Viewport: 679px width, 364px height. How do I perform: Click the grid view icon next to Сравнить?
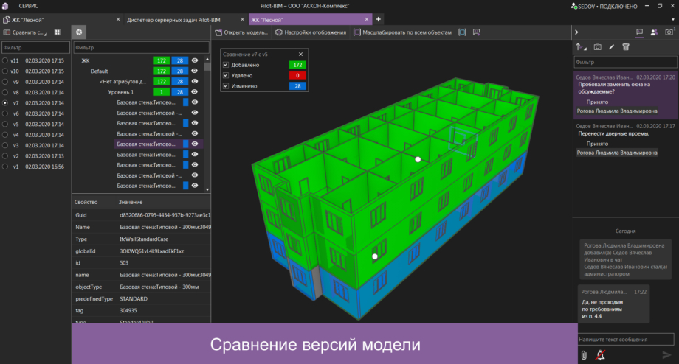(x=57, y=32)
